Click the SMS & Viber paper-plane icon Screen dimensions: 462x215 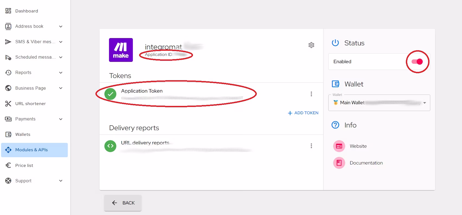(x=8, y=42)
